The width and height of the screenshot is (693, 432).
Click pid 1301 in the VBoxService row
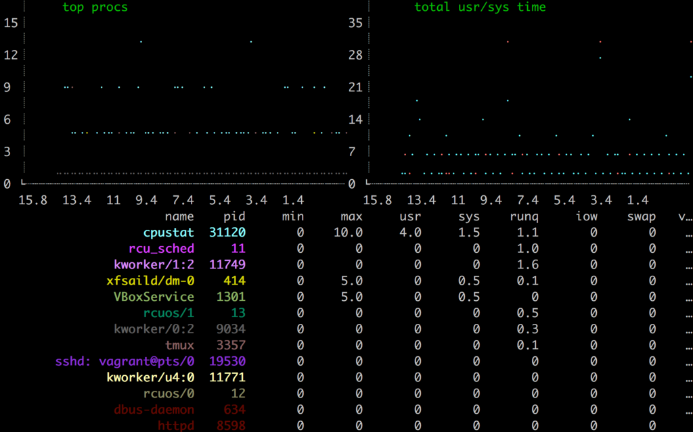(x=231, y=297)
